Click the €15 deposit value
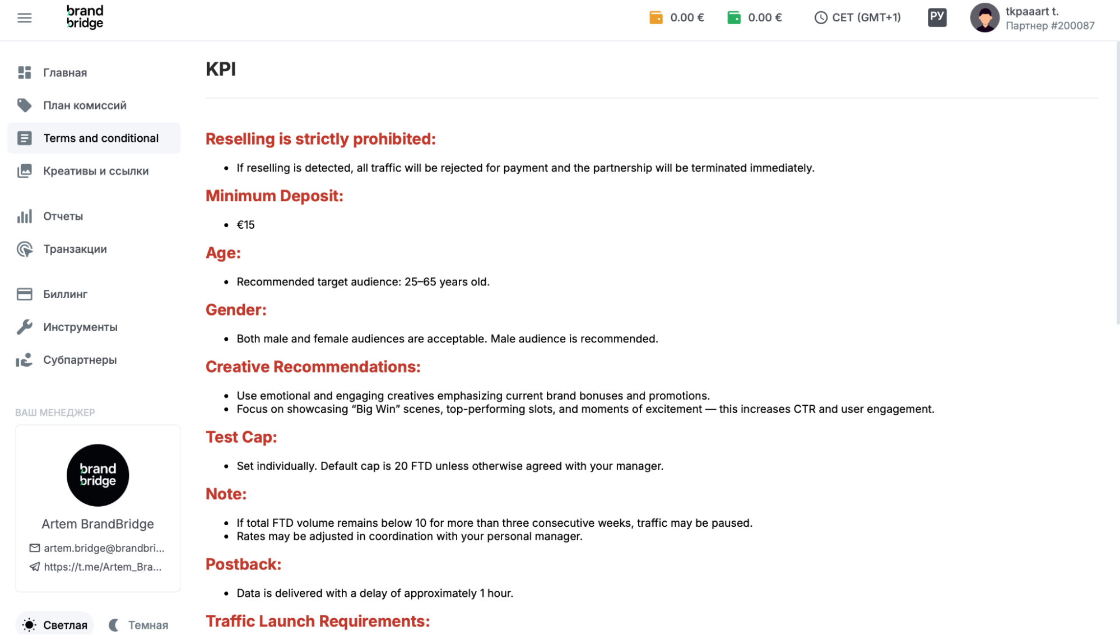Image resolution: width=1120 pixels, height=635 pixels. (x=245, y=225)
